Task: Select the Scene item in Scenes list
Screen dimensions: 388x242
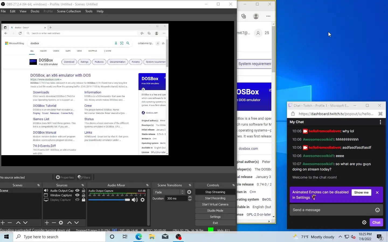Action: point(21,191)
